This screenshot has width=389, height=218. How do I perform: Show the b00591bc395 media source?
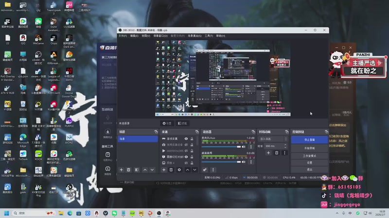pyautogui.click(x=186, y=151)
